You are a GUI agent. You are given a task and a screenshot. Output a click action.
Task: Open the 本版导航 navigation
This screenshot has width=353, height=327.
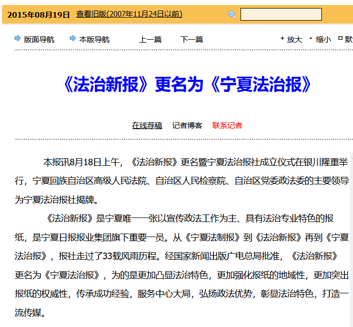coord(94,39)
